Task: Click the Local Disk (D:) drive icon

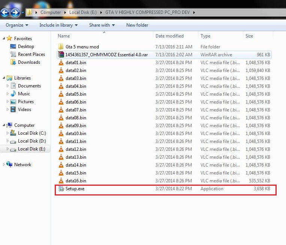Action: pyautogui.click(x=13, y=141)
